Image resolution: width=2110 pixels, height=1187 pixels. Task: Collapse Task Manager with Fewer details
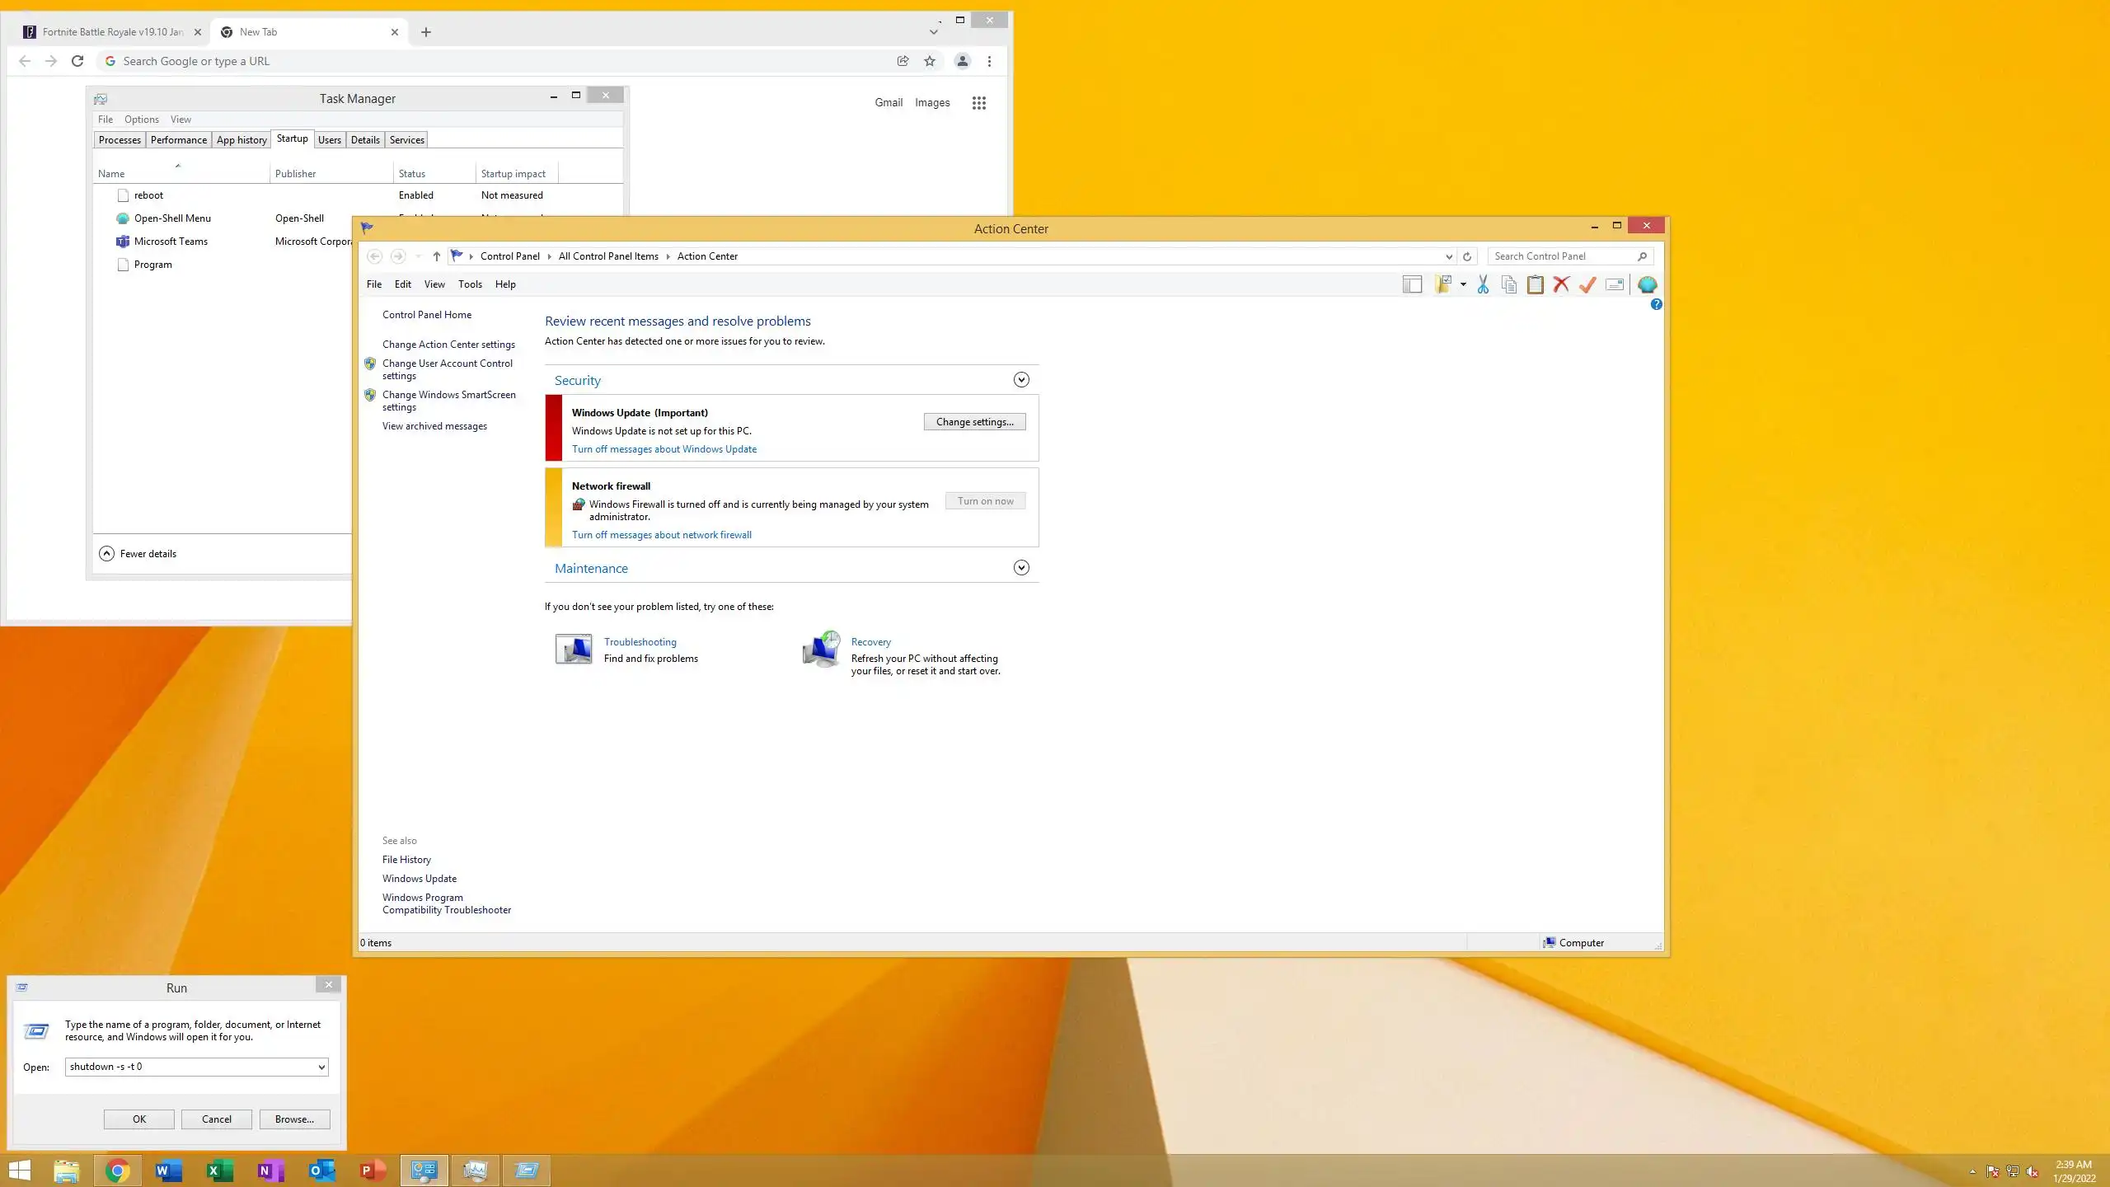138,554
